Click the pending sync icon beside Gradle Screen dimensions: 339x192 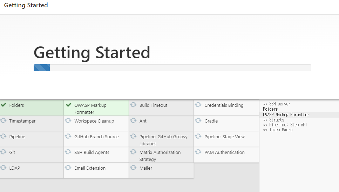(x=198, y=120)
